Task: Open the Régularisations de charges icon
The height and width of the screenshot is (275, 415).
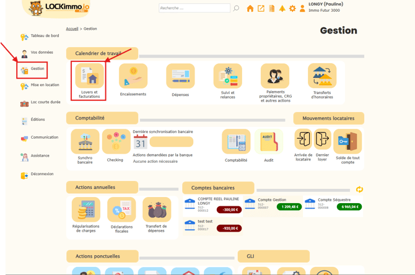Action: click(85, 210)
